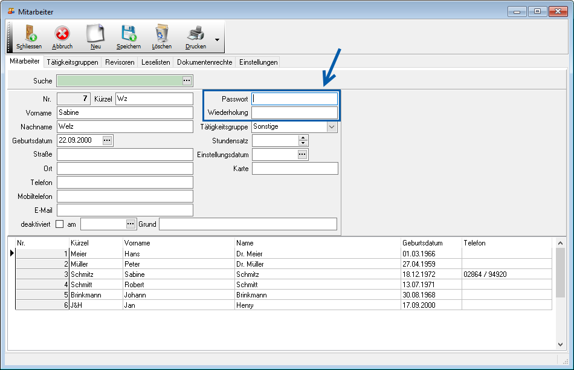The height and width of the screenshot is (370, 574).
Task: Increase Stundensatz with up arrow
Action: tap(303, 137)
